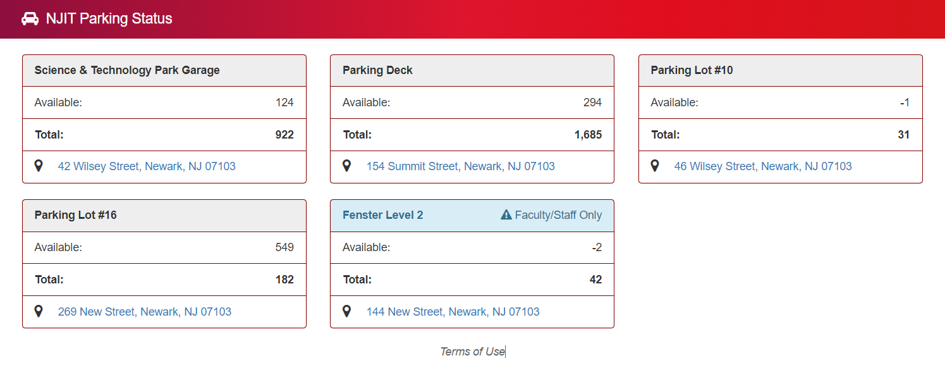Click map pin beside 154 Summit Street

346,166
